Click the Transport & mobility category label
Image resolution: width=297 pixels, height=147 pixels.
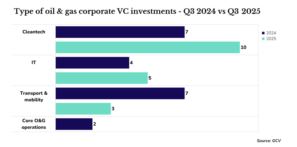pyautogui.click(x=34, y=97)
